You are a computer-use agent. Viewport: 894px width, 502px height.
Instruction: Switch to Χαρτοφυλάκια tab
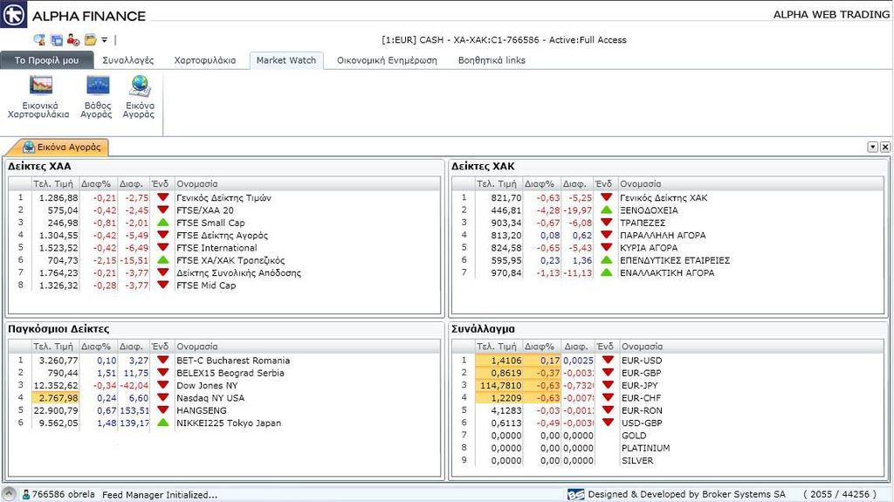[204, 60]
